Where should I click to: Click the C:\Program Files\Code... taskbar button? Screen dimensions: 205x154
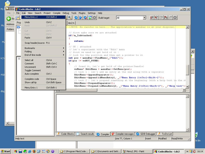click(74, 151)
